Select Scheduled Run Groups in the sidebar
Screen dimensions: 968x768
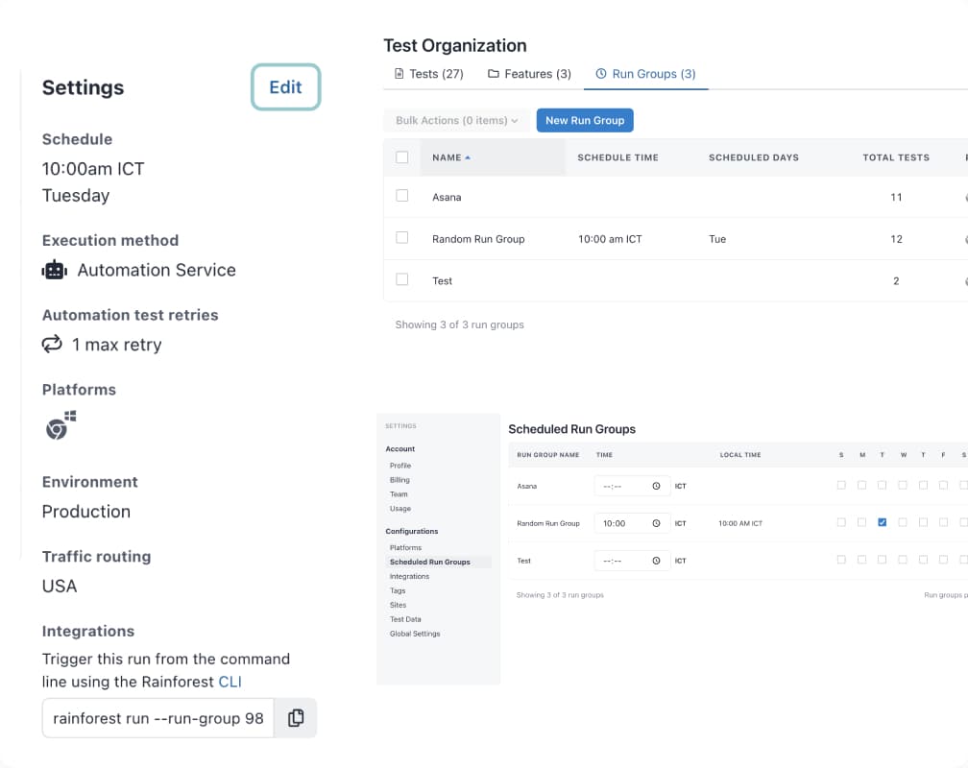click(x=438, y=562)
